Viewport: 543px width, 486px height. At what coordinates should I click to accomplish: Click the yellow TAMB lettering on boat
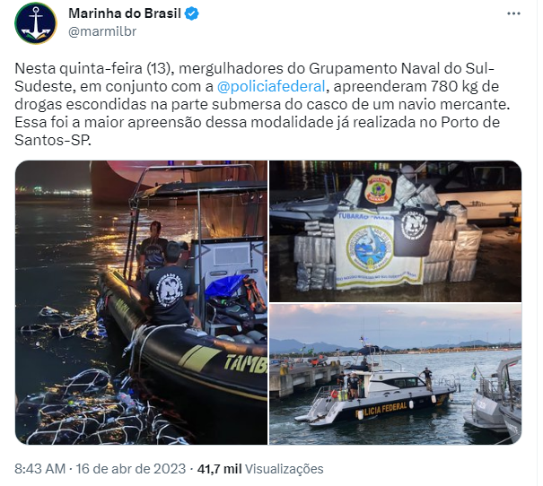(245, 363)
